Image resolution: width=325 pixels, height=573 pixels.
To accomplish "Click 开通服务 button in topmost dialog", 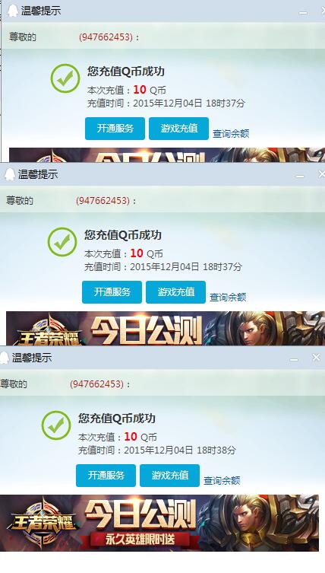I will (x=115, y=129).
